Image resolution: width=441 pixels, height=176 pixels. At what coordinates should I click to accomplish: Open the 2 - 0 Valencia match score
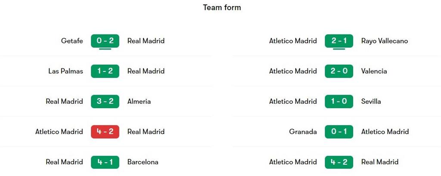(339, 71)
